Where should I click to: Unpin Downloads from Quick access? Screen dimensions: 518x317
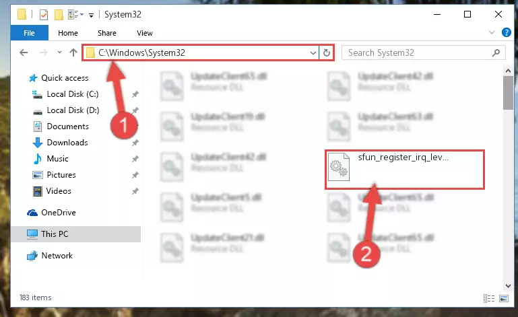click(135, 143)
